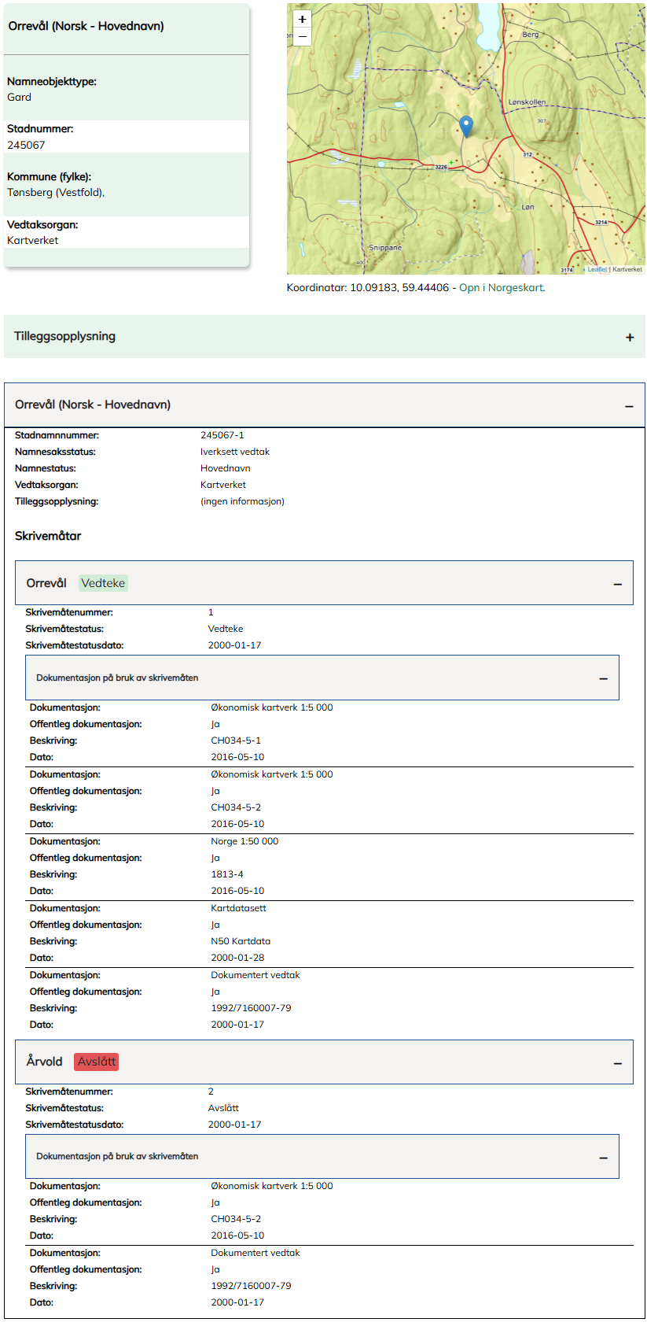Click minus icon on Orrevål (Norsk - Hovednavn) panel

coord(629,406)
